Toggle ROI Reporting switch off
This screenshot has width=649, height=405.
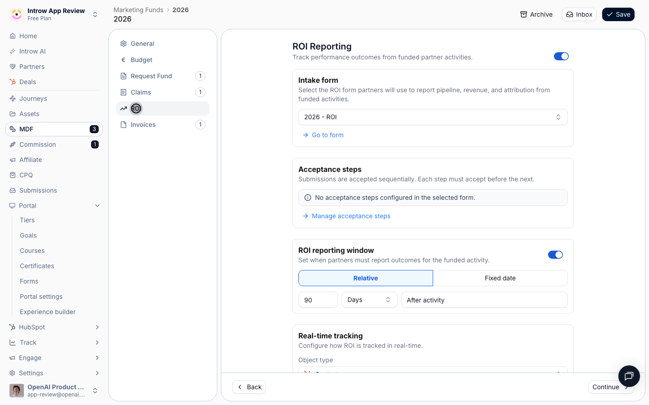tap(561, 56)
